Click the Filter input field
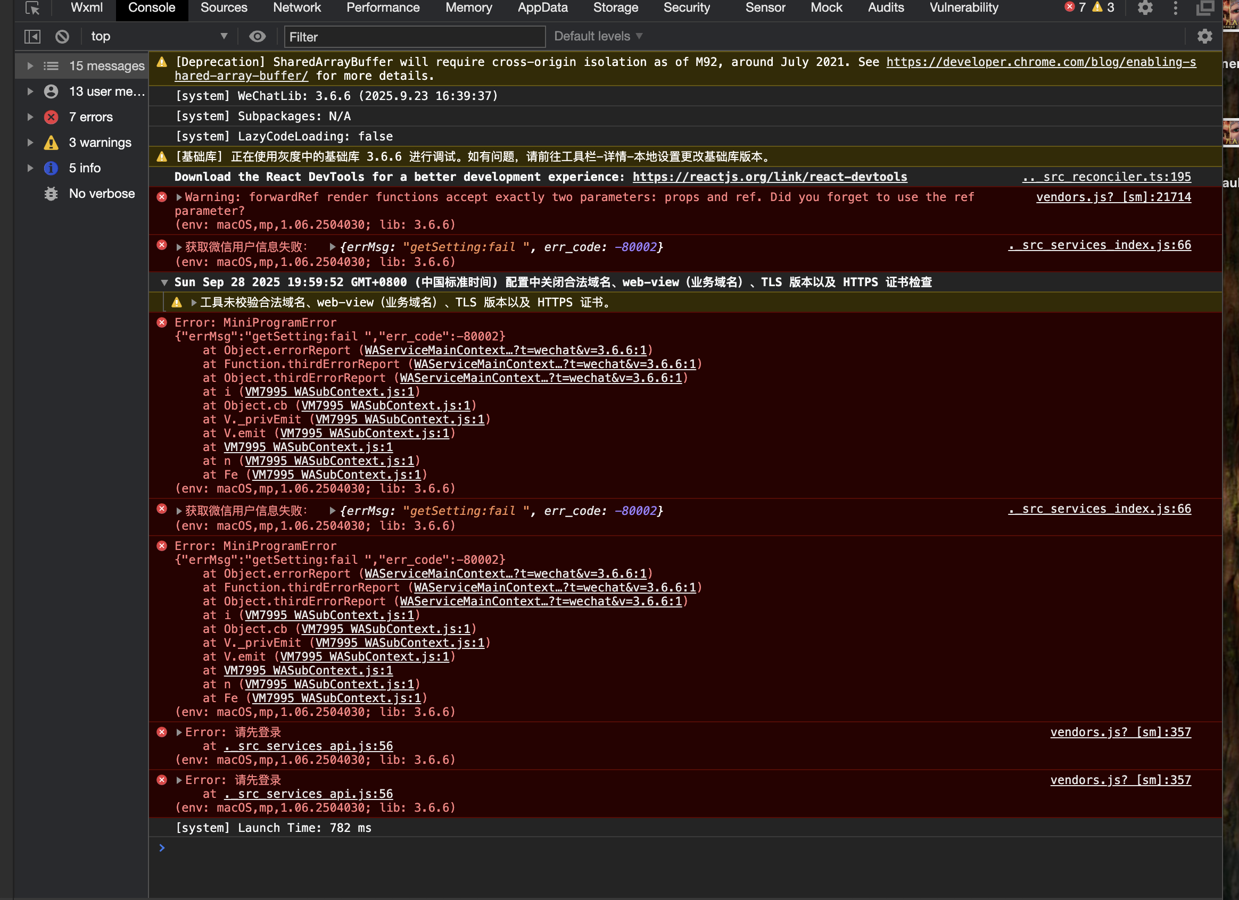This screenshot has height=900, width=1239. tap(414, 37)
